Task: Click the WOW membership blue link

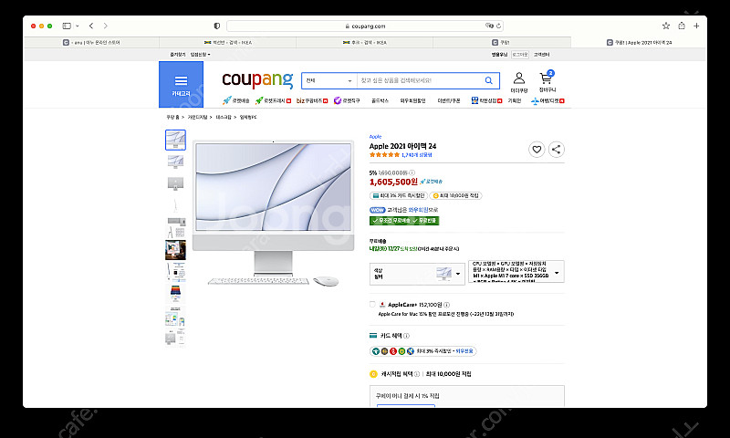Action: (x=419, y=210)
